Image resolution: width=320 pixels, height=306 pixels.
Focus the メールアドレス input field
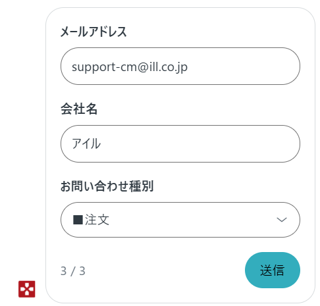pos(180,66)
